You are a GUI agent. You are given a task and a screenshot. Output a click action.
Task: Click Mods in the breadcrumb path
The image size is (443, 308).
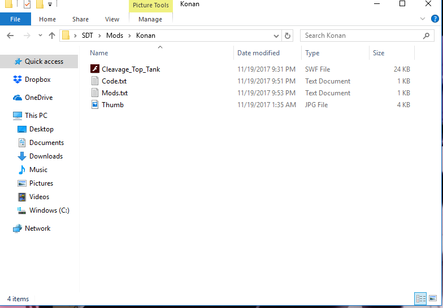click(115, 36)
